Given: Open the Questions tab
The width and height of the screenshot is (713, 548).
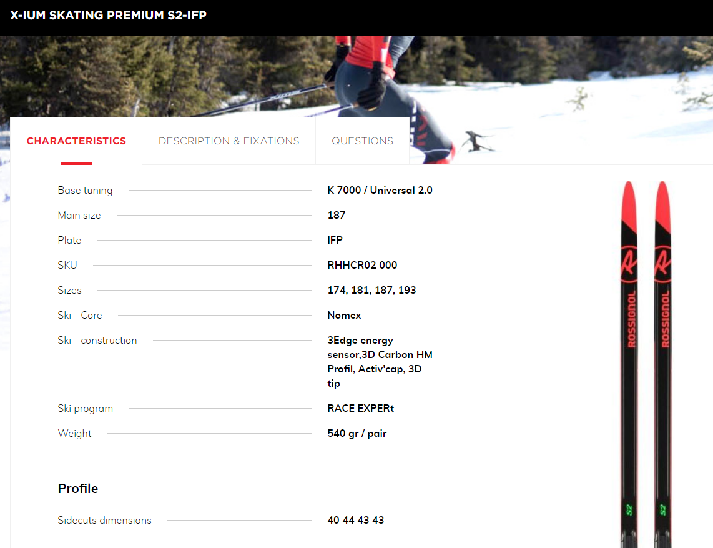Looking at the screenshot, I should pos(362,141).
